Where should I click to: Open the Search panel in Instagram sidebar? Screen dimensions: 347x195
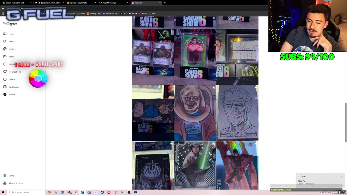pyautogui.click(x=9, y=41)
